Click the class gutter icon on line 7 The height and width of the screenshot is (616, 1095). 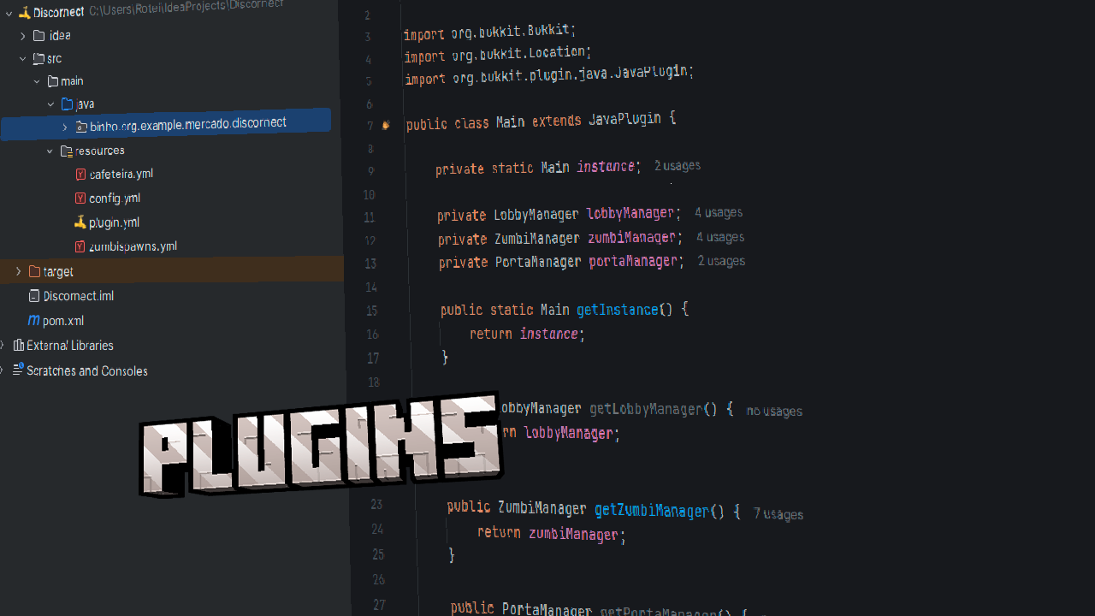click(386, 125)
